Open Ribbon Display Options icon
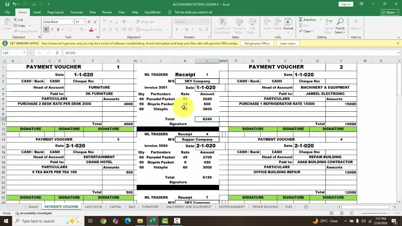 pos(361,4)
